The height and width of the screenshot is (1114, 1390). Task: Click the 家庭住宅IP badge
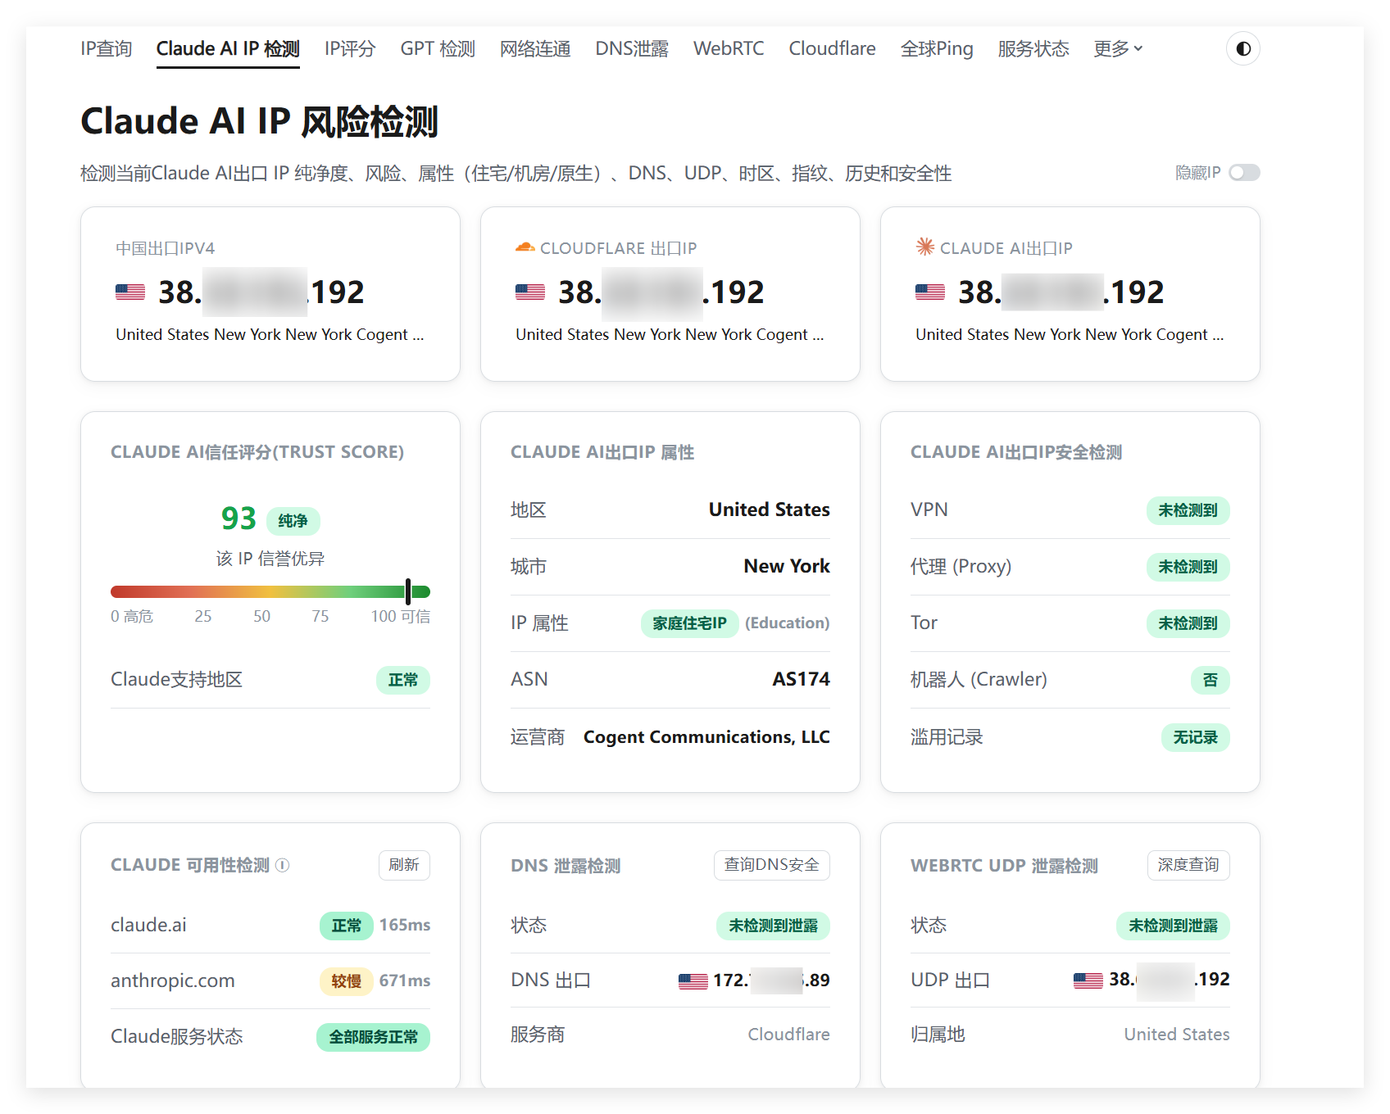[689, 623]
